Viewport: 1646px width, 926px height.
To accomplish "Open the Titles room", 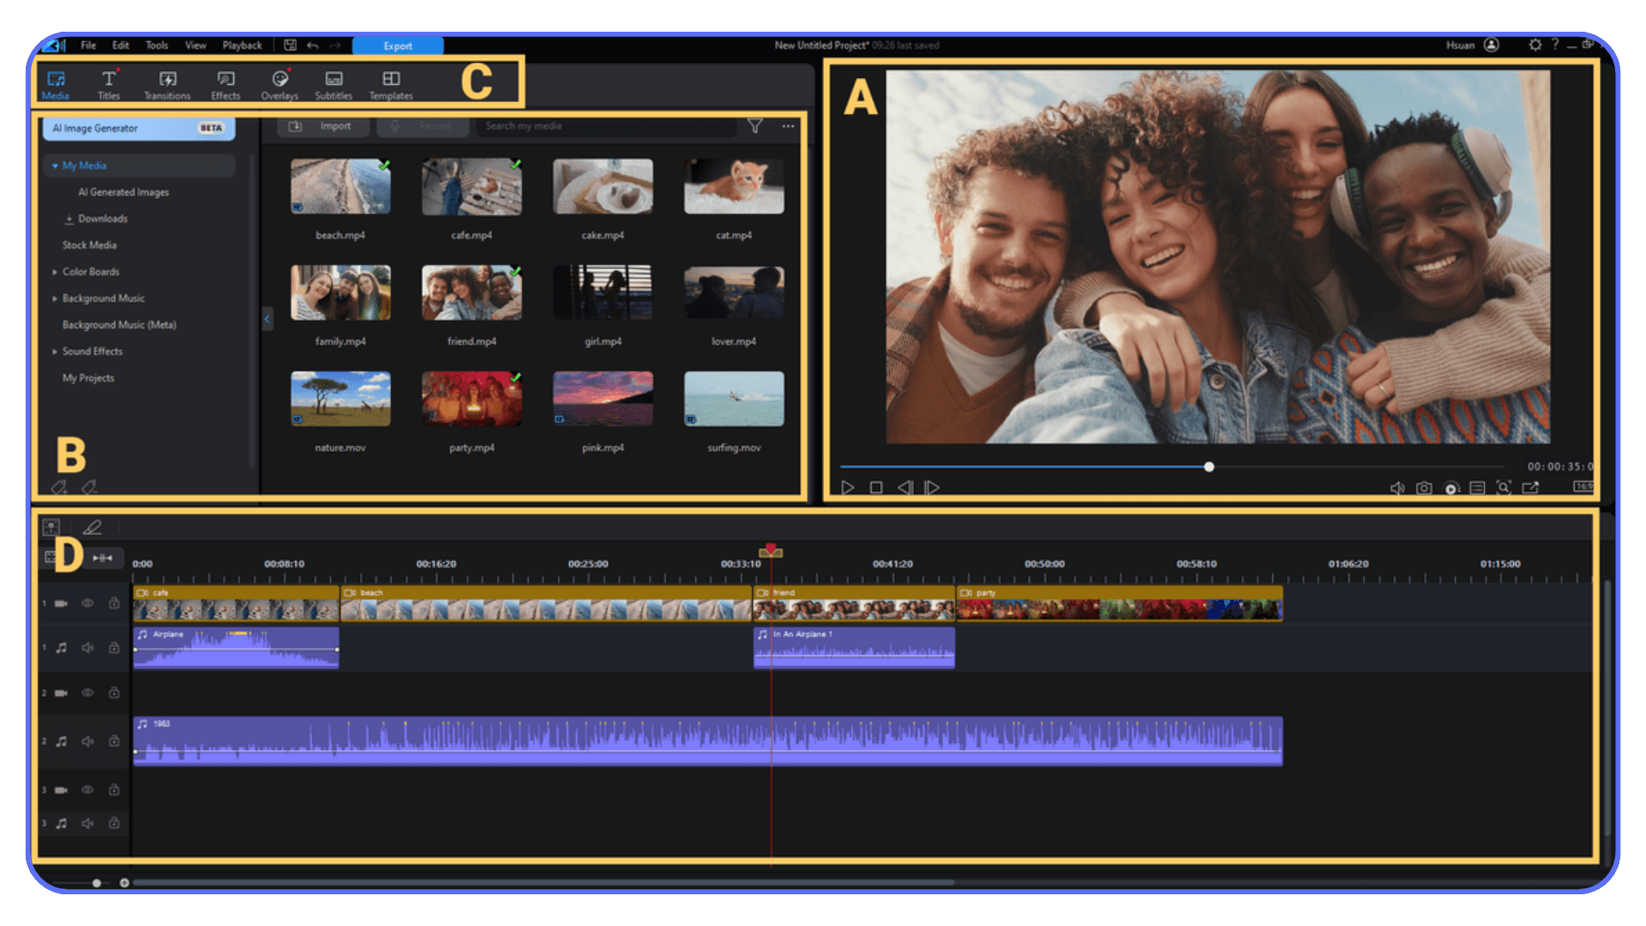I will (x=109, y=83).
